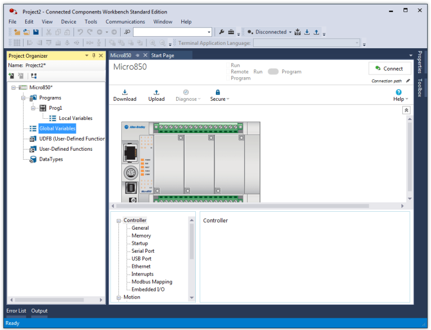Collapse the controller image pane chevron
This screenshot has width=431, height=330.
[406, 110]
